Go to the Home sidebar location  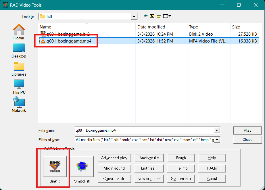[x=19, y=32]
